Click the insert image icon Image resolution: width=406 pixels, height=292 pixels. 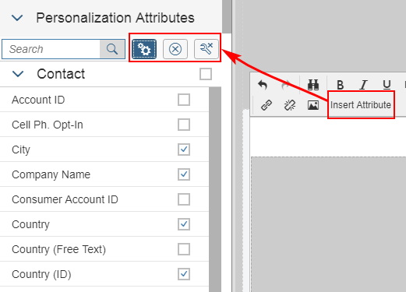point(313,105)
